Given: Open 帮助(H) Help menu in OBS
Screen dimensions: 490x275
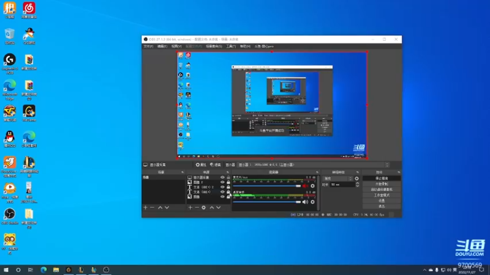Looking at the screenshot, I should tap(245, 46).
